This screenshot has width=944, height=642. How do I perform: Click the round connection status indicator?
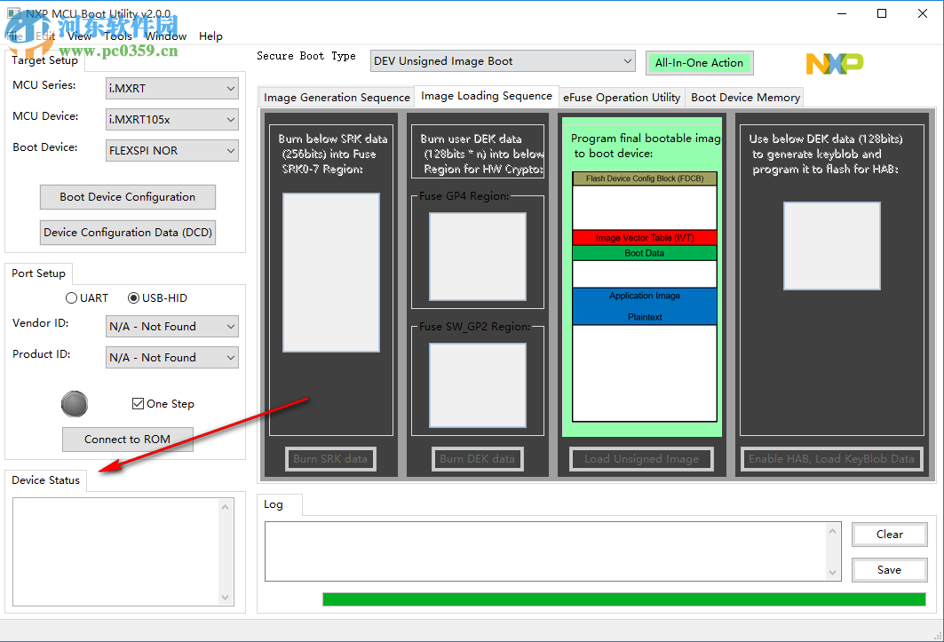point(75,404)
